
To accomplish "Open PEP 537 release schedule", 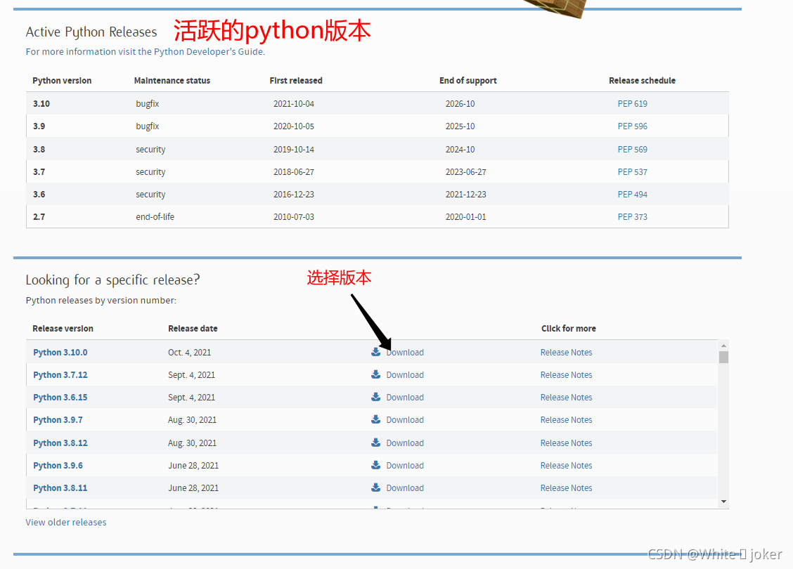I will [x=632, y=172].
